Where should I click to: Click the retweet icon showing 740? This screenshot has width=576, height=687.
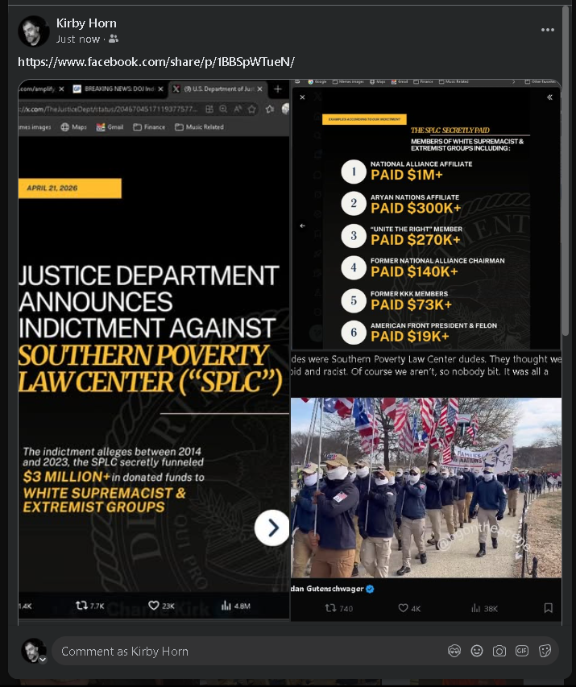[330, 608]
